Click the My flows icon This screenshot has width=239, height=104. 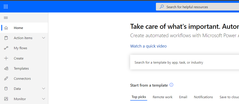pyautogui.click(x=6, y=48)
